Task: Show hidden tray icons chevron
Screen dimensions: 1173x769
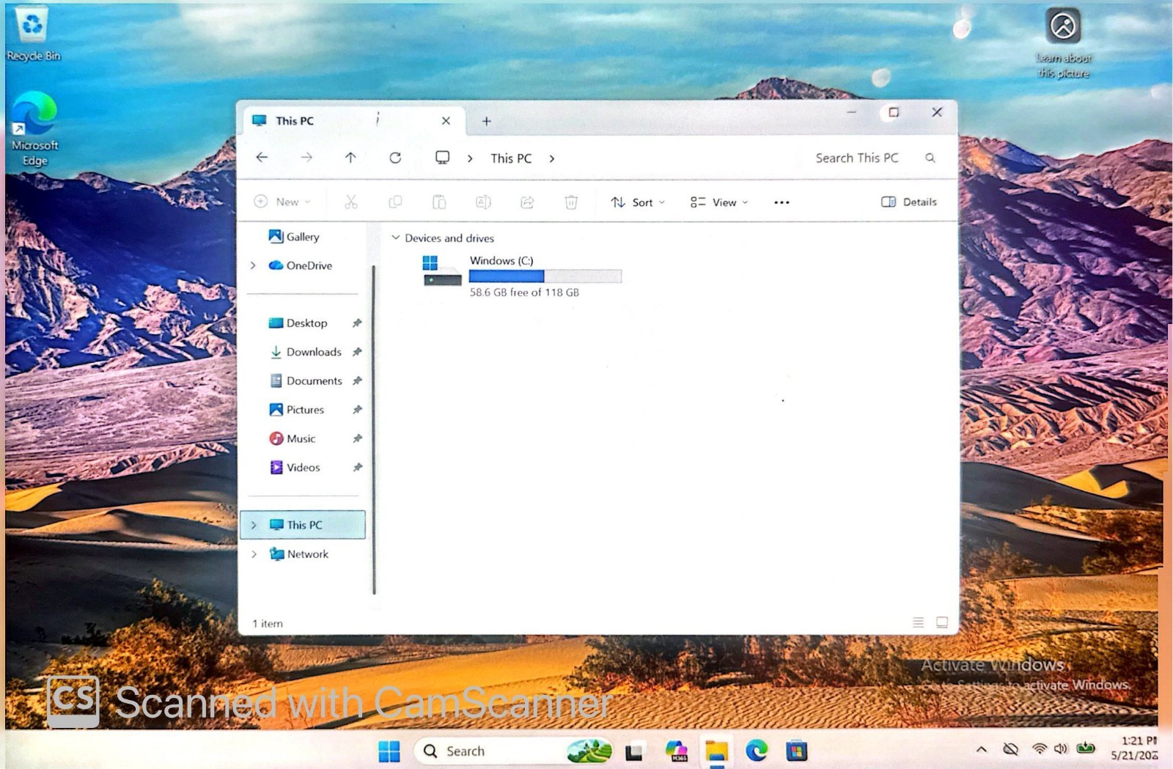Action: click(x=982, y=749)
